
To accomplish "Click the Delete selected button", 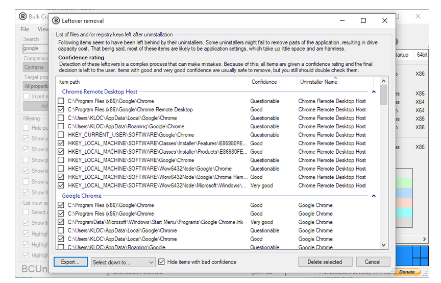I will [325, 262].
